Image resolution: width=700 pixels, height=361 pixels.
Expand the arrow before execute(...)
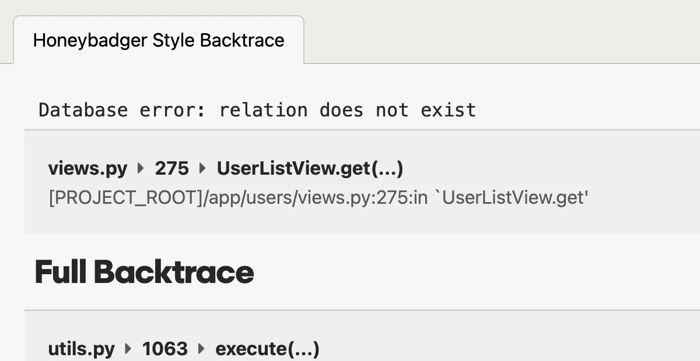(x=201, y=348)
